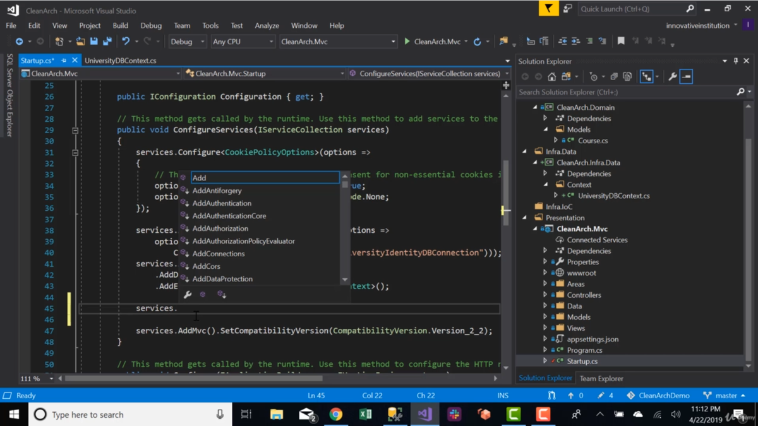This screenshot has width=758, height=426.
Task: Expand the Controllers folder node
Action: (x=545, y=295)
